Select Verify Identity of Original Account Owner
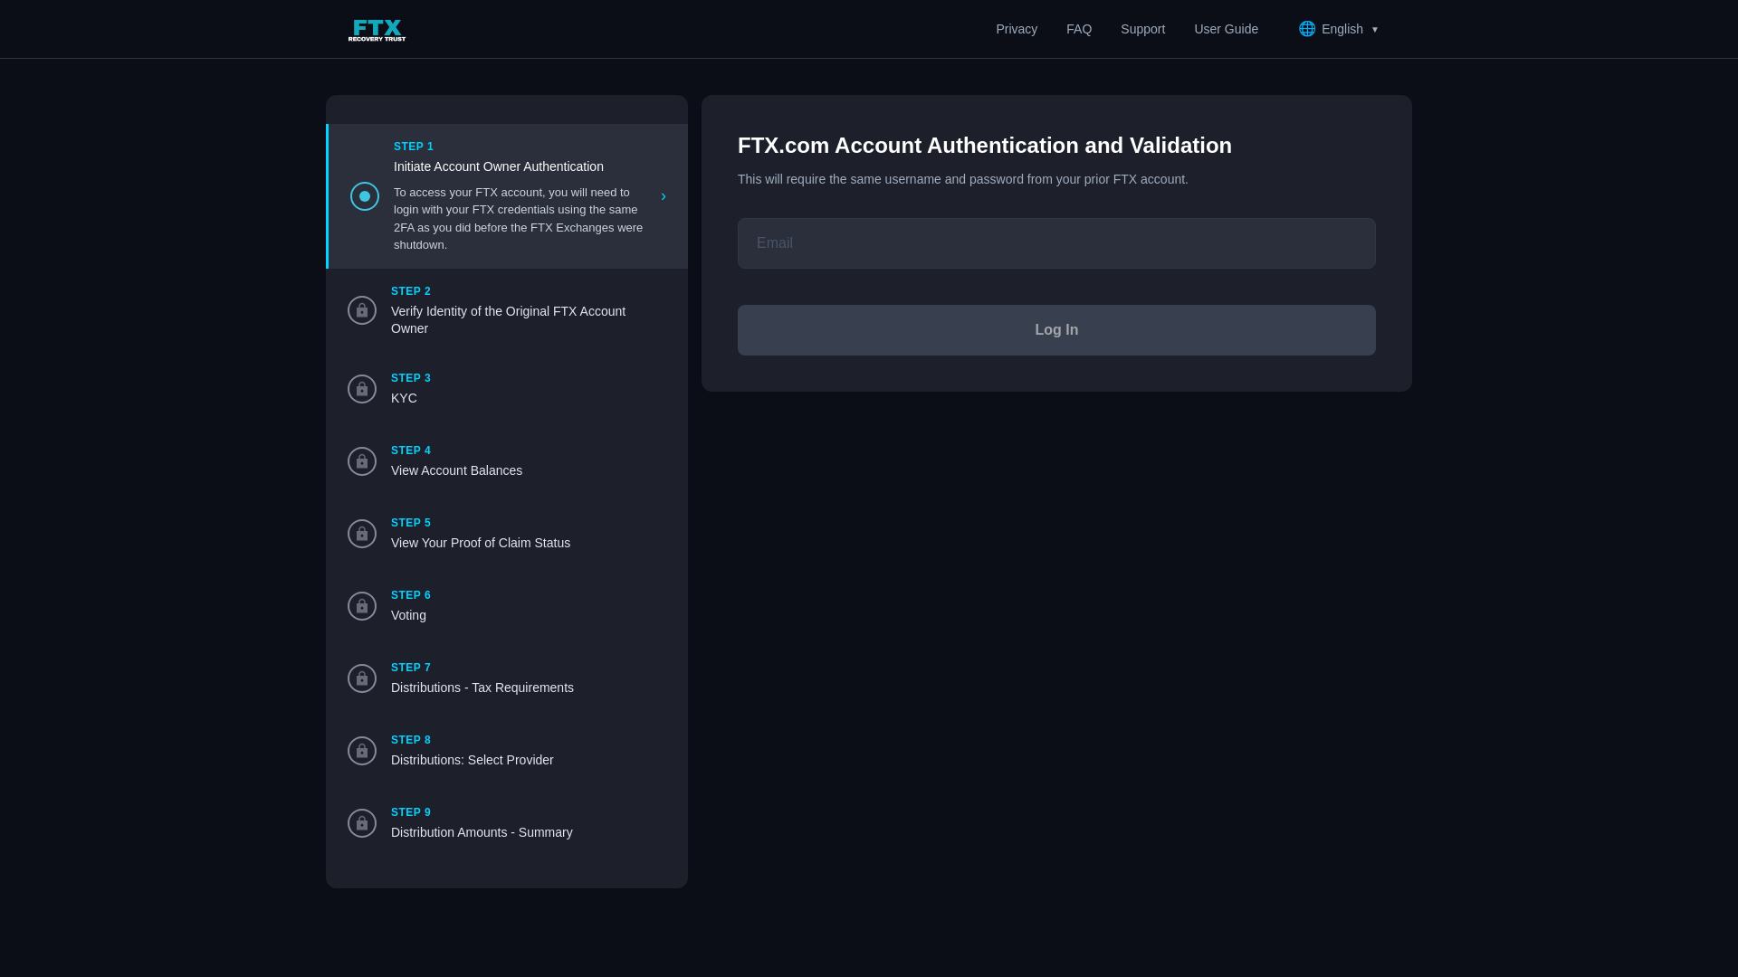Viewport: 1738px width, 977px height. [508, 319]
